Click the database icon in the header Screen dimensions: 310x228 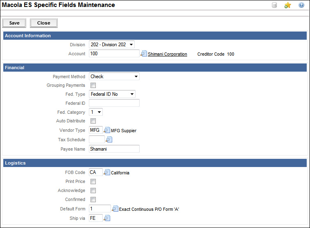click(x=275, y=5)
